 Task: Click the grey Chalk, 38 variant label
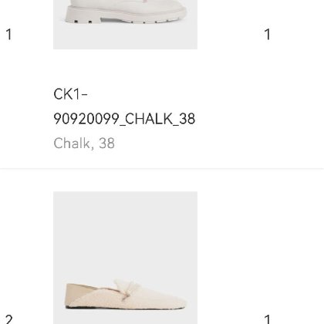point(84,143)
